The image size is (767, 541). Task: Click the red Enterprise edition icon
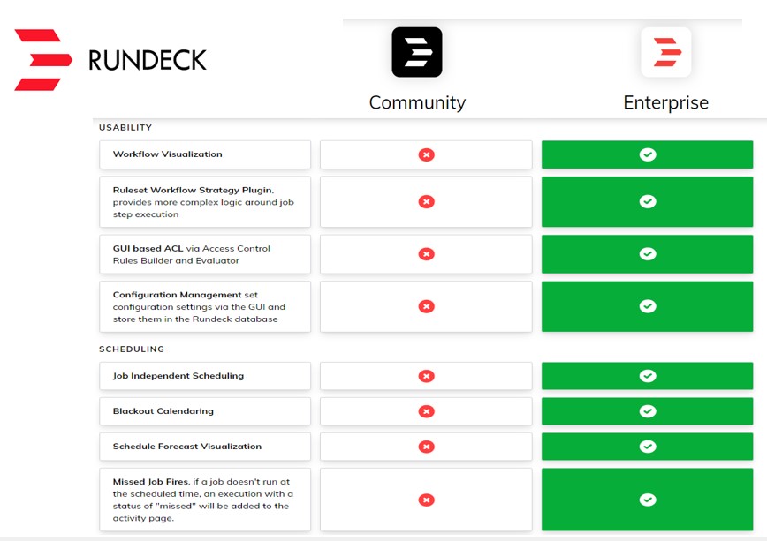(665, 52)
